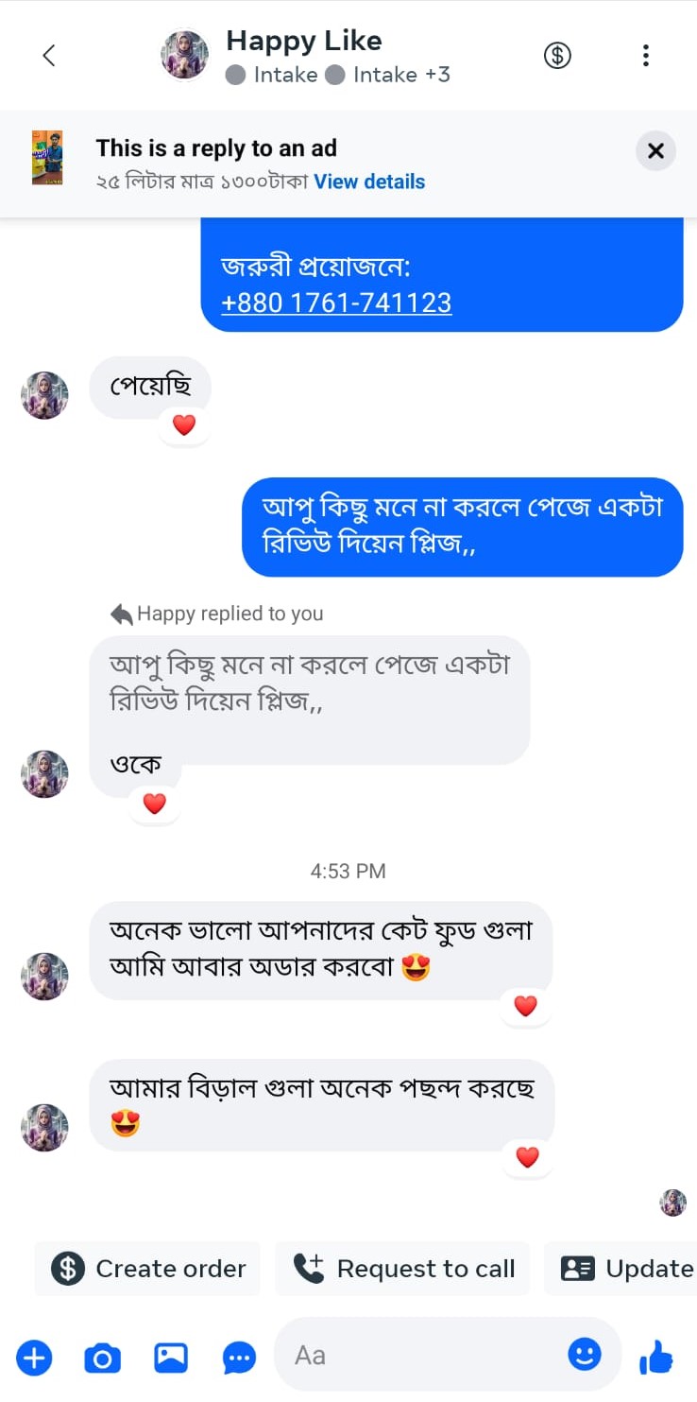Send a thumbs-up like
The width and height of the screenshot is (697, 1402).
click(x=655, y=1359)
